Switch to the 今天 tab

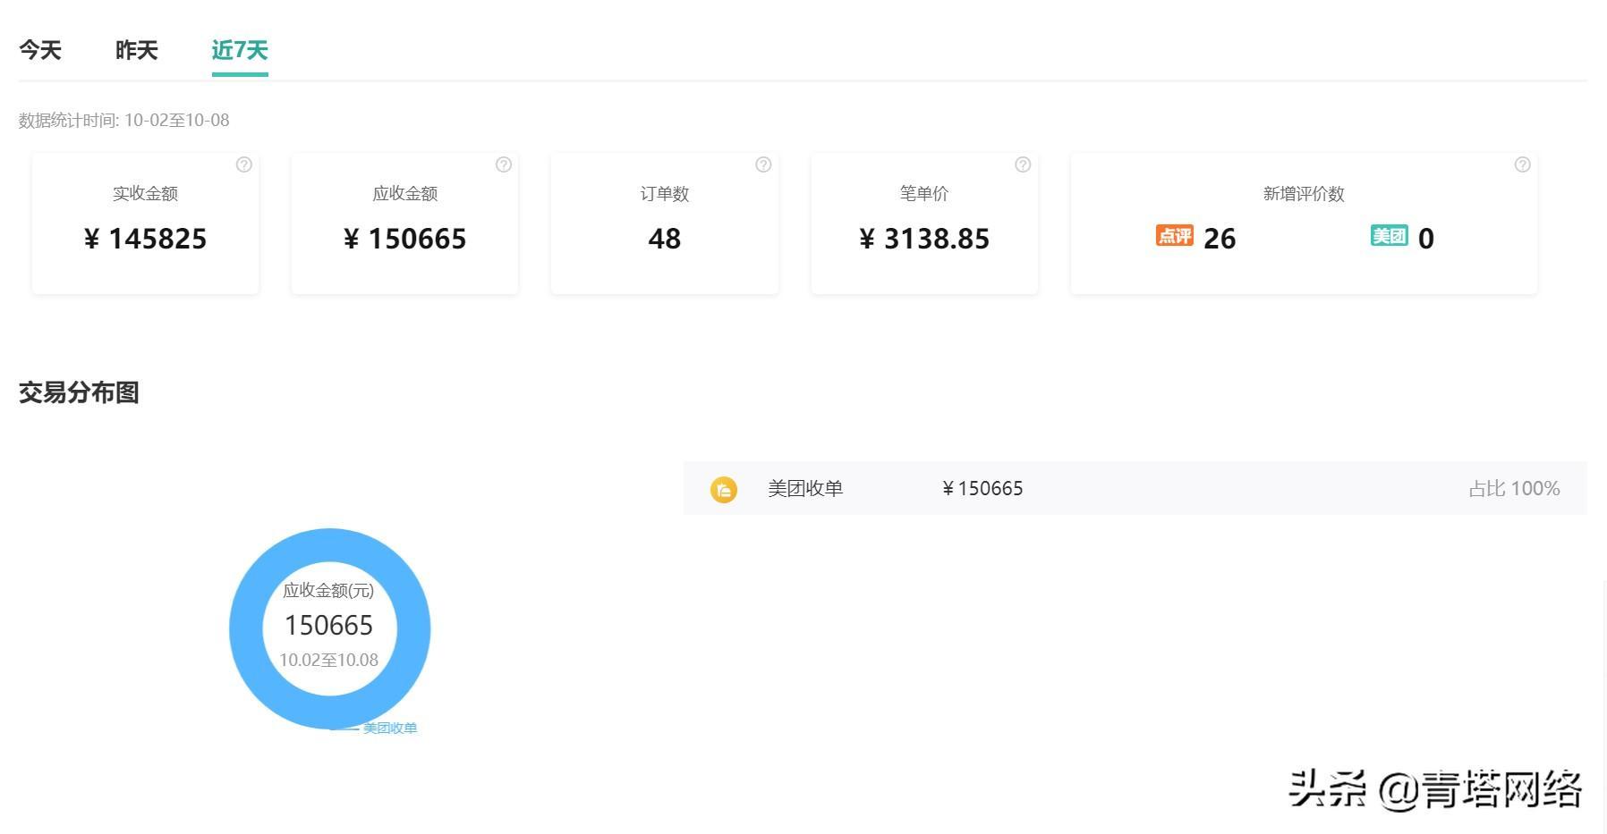40,50
